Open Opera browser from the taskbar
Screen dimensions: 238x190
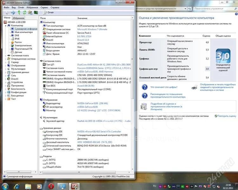click(51, 186)
